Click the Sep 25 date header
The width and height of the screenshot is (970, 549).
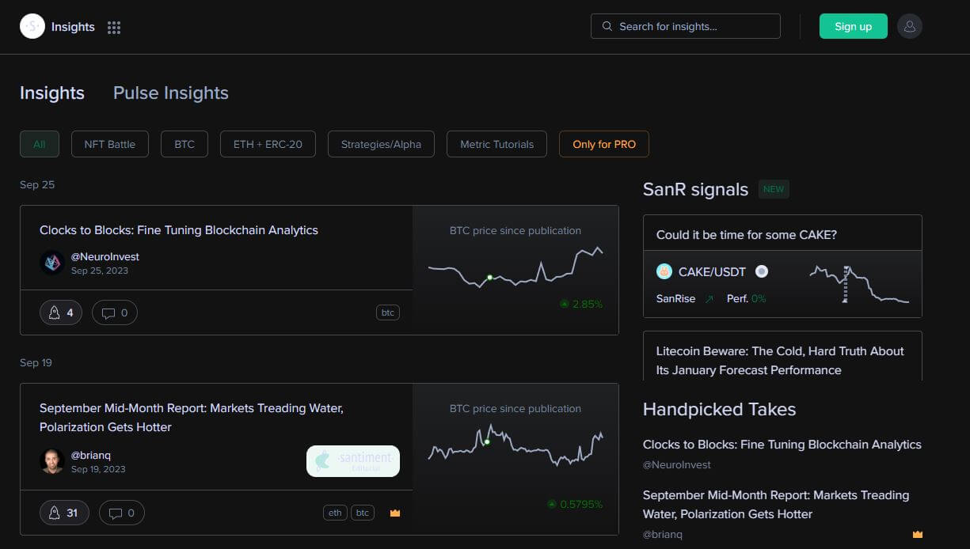[x=37, y=184]
